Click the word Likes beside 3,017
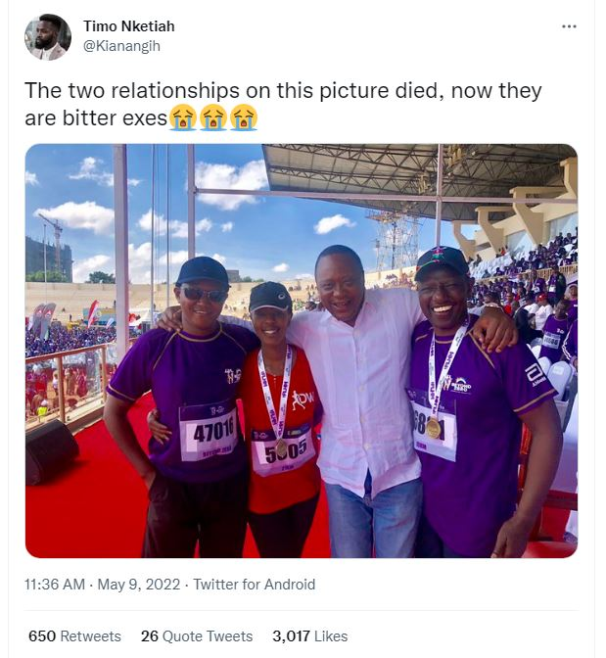This screenshot has height=658, width=606. click(x=331, y=636)
